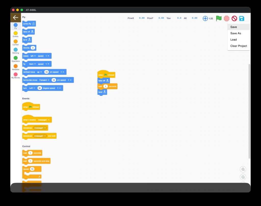
Task: Click the FlowX value 0.00
Action: coord(142,18)
